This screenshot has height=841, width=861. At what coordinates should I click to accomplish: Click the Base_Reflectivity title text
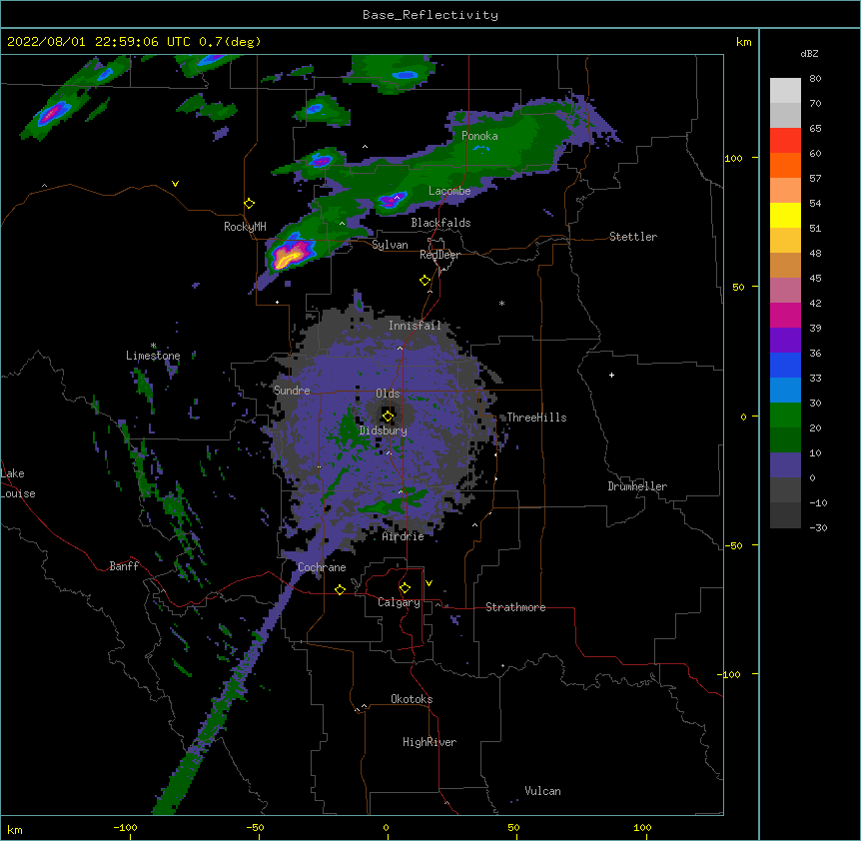click(430, 15)
